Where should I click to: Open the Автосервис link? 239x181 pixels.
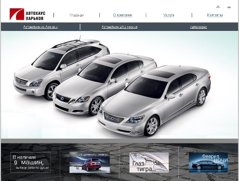[x=198, y=27]
